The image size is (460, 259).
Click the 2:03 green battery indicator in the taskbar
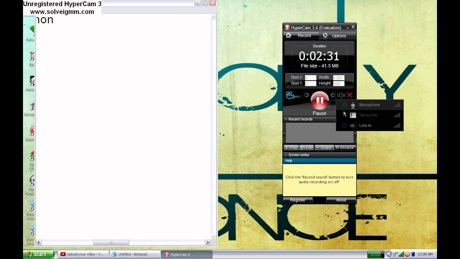click(x=375, y=254)
